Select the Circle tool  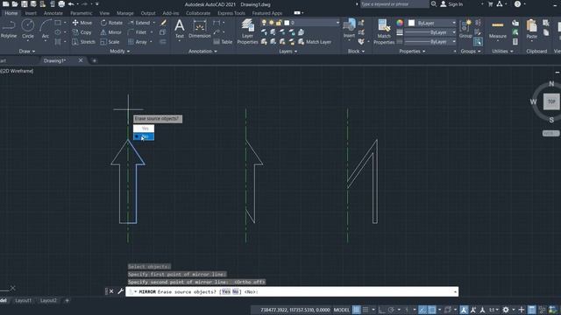coord(27,29)
